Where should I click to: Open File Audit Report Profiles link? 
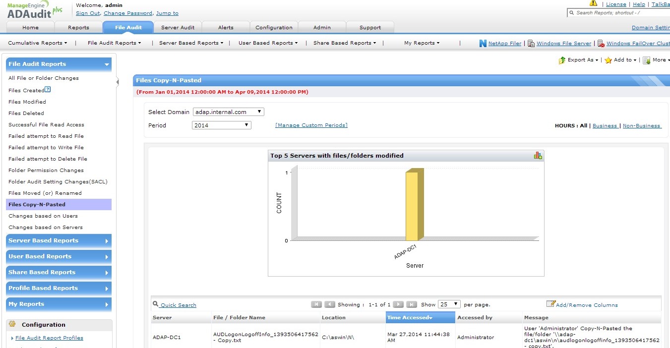49,338
